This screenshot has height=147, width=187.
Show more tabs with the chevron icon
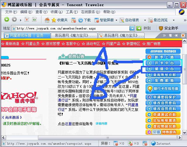tap(164, 35)
